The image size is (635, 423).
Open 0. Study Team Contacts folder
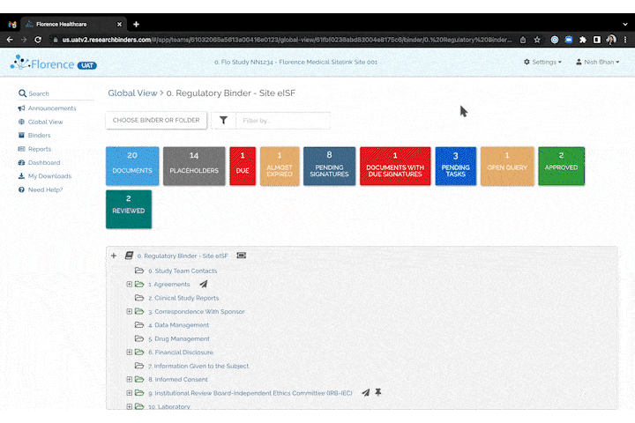[183, 271]
